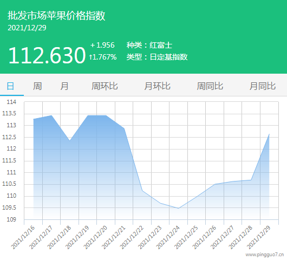Click the 2021/12/18 dip data point
Viewport: 287px width, 260px height.
click(x=69, y=140)
